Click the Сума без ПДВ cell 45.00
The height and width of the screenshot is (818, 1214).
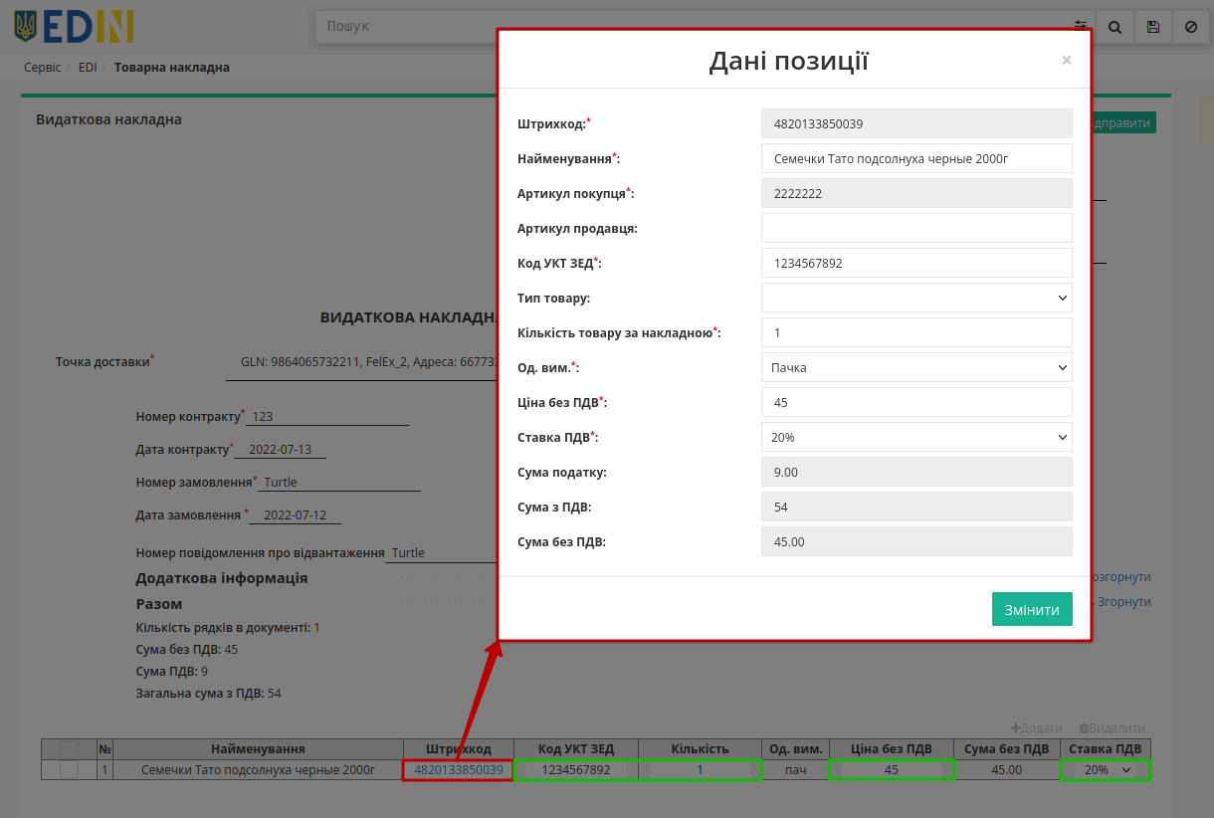pos(1007,770)
